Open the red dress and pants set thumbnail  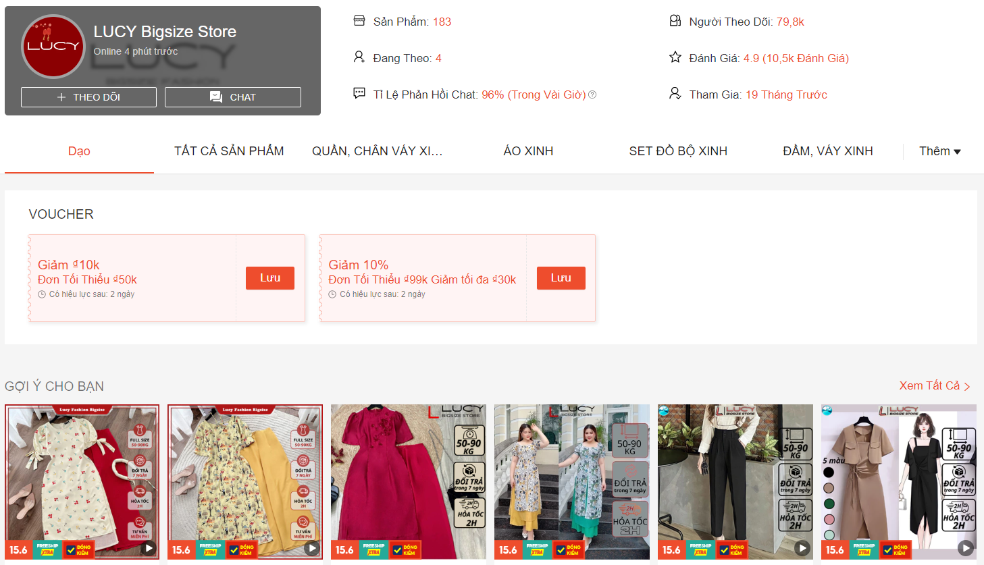pyautogui.click(x=409, y=482)
